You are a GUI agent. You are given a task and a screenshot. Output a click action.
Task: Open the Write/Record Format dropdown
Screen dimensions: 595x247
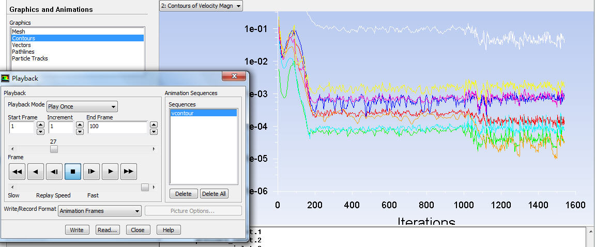pos(99,211)
